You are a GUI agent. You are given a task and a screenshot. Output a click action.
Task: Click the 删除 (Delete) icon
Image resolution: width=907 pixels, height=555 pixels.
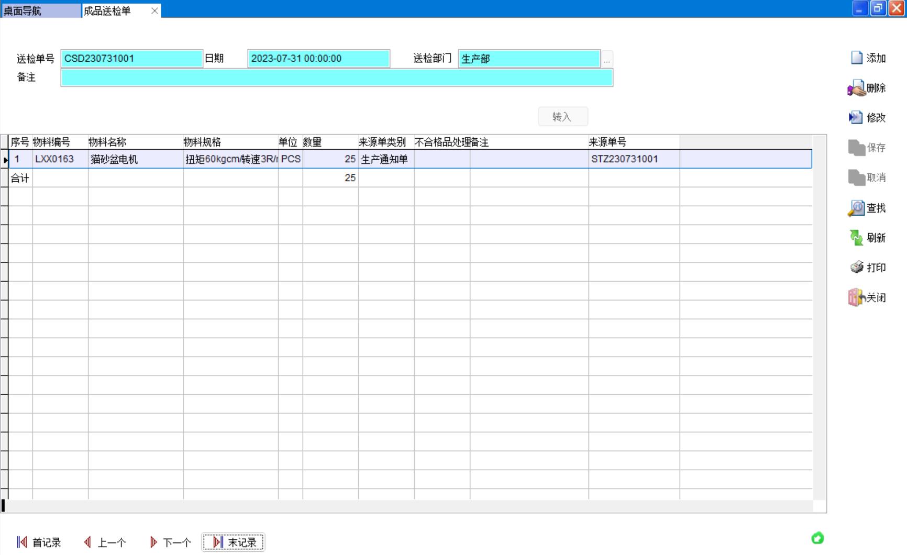857,88
